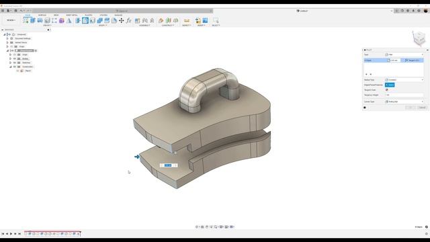Viewport: 430px width, 242px height.
Task: Click the Undo arrow in top bar
Action: 21,11
